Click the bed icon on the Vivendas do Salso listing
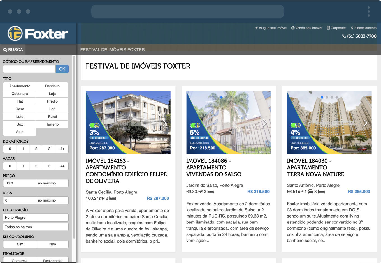Image resolution: width=381 pixels, height=263 pixels. 211,192
